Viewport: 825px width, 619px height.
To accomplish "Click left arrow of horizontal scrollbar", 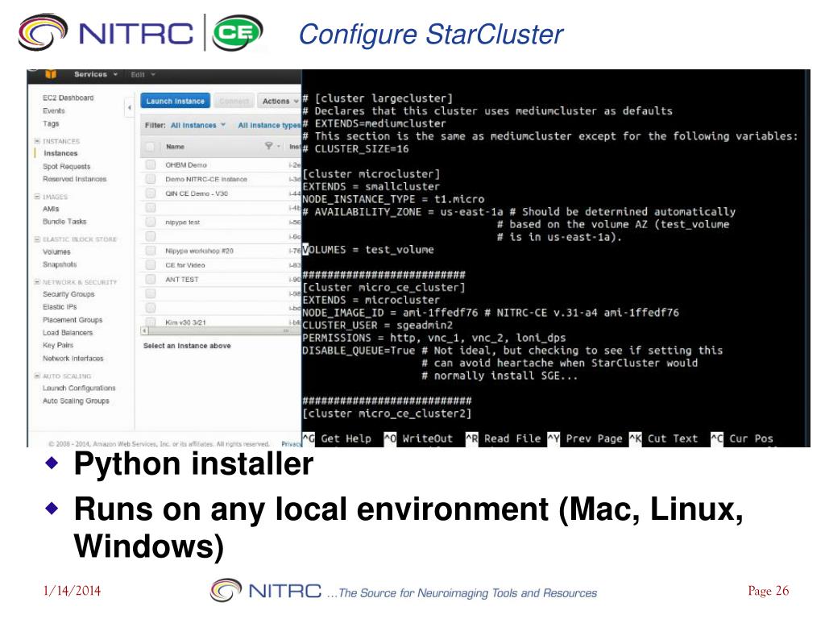I will (144, 330).
